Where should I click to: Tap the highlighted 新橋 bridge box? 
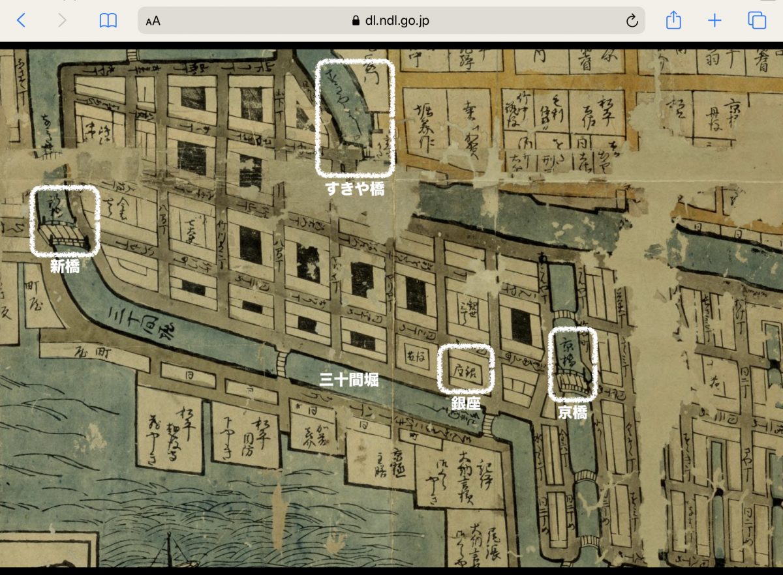65,220
